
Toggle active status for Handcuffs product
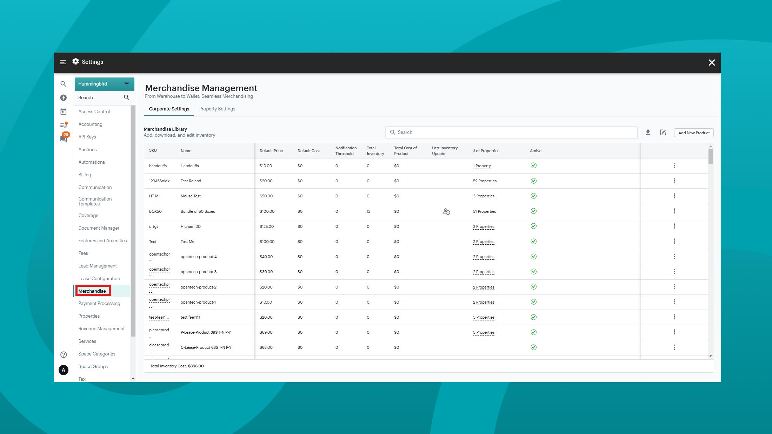(533, 165)
